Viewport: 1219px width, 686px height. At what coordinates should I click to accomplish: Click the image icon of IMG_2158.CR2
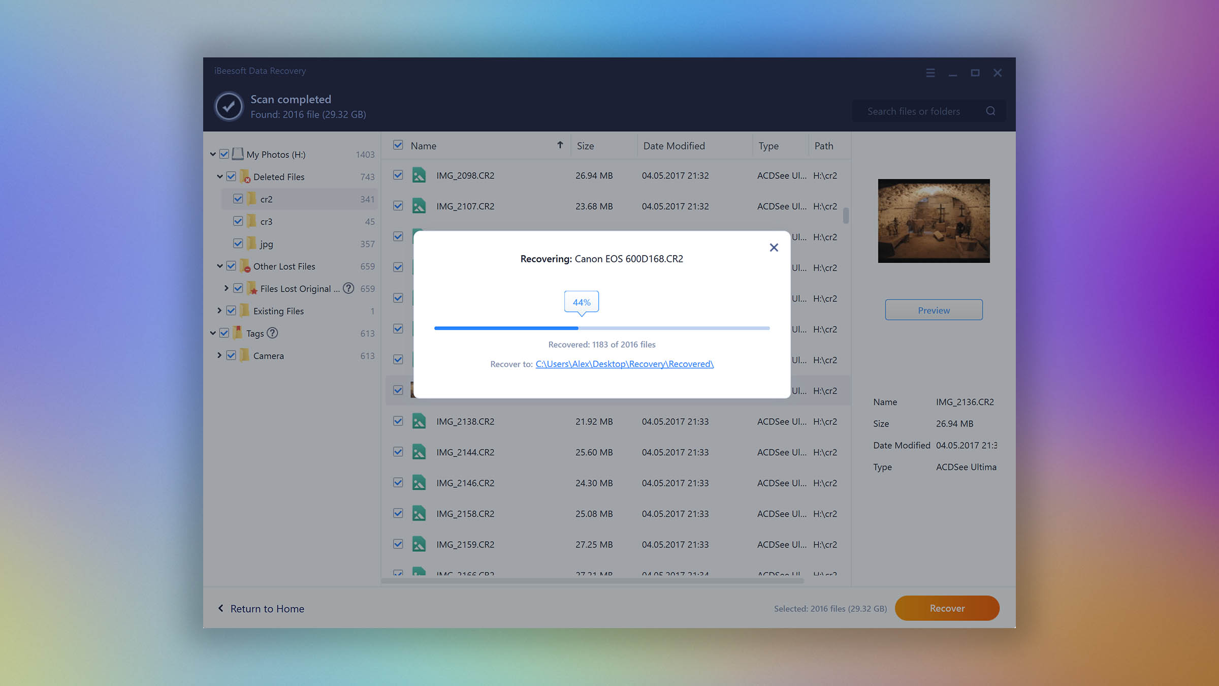click(x=419, y=514)
